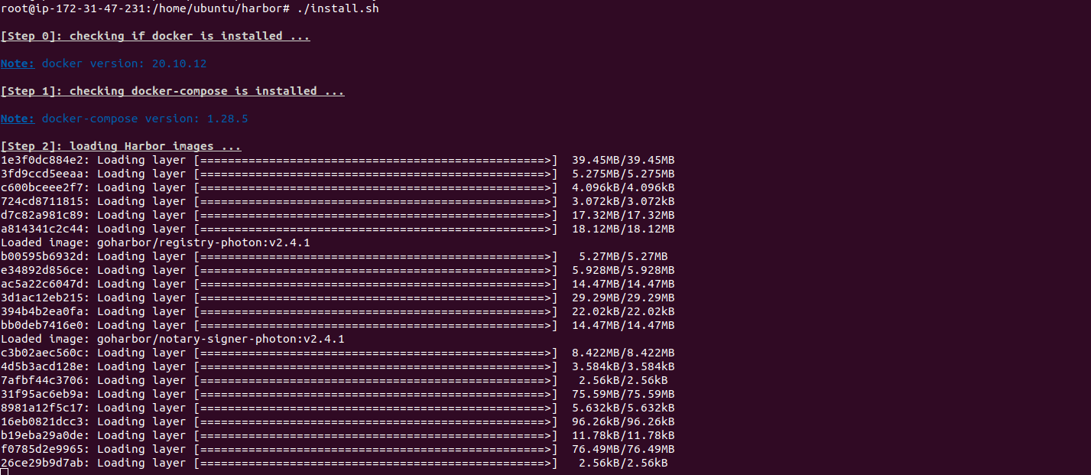
Task: Click the size value 4.096kB/4.096kB
Action: pos(623,187)
